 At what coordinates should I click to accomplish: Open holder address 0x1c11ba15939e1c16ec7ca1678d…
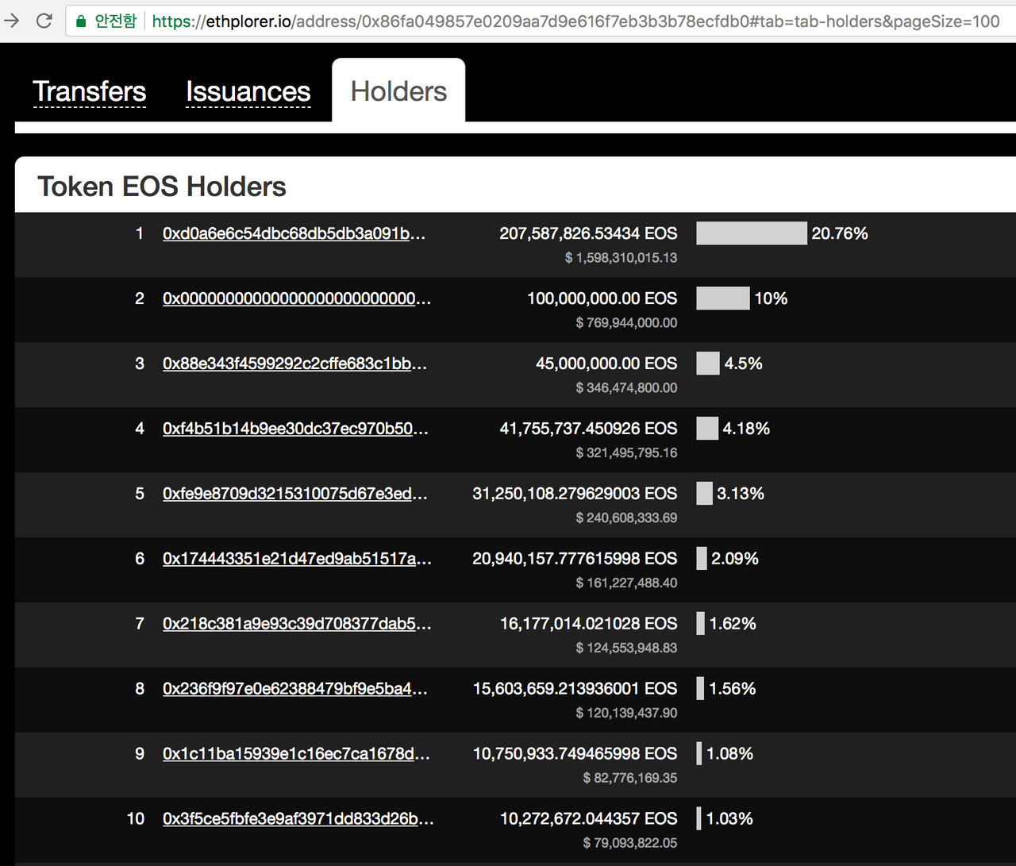[x=297, y=754]
